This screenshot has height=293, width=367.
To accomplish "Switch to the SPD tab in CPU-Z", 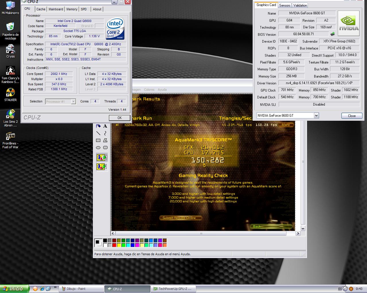I will point(84,9).
